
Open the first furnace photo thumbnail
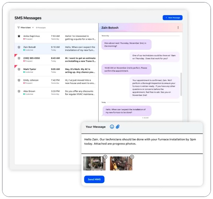coord(93,164)
